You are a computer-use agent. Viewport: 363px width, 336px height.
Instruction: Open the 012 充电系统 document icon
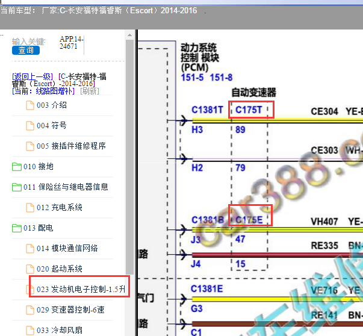30,208
